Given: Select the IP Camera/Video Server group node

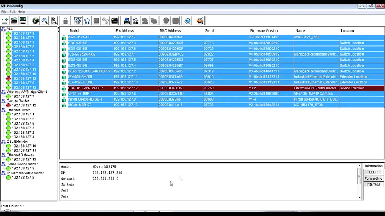Looking at the screenshot, I should click(x=25, y=173).
